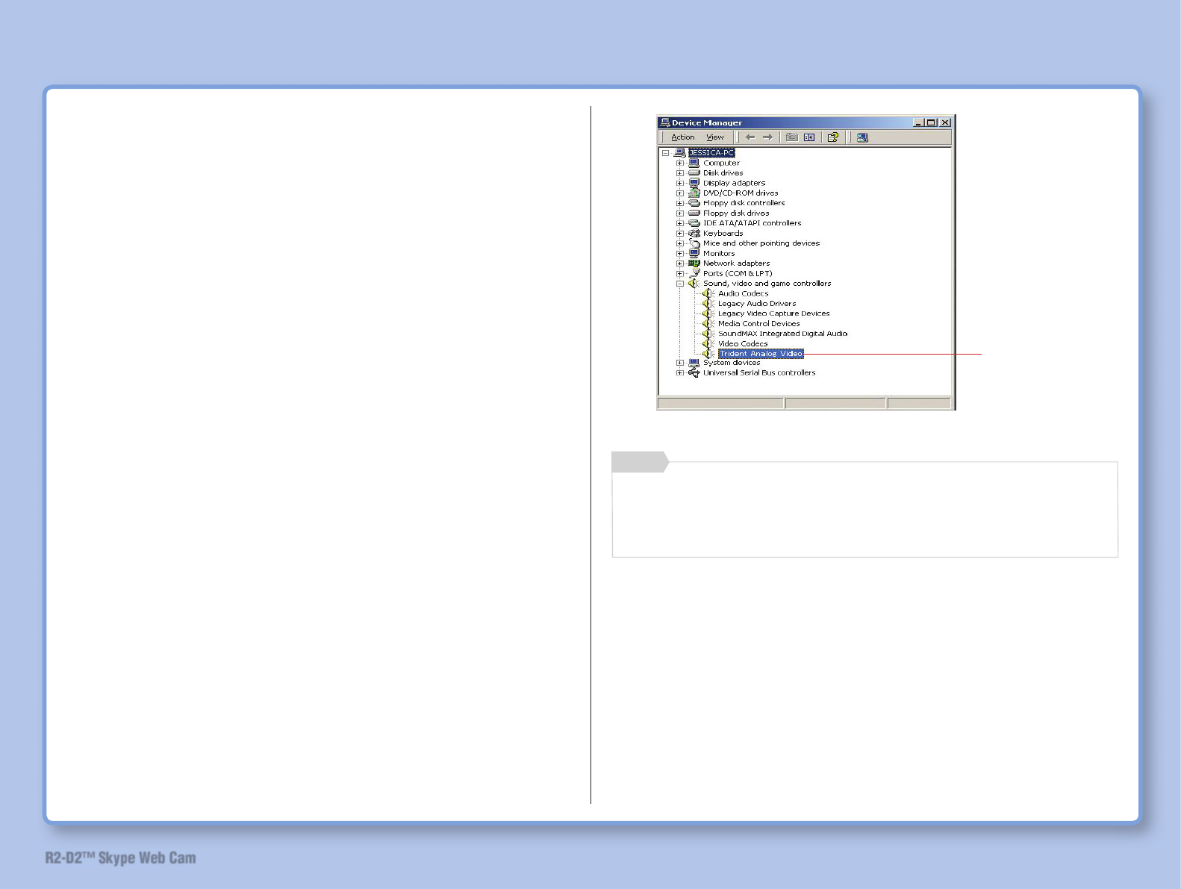Select Legacy Video Capture Devices entry
Image resolution: width=1181 pixels, height=889 pixels.
(773, 314)
